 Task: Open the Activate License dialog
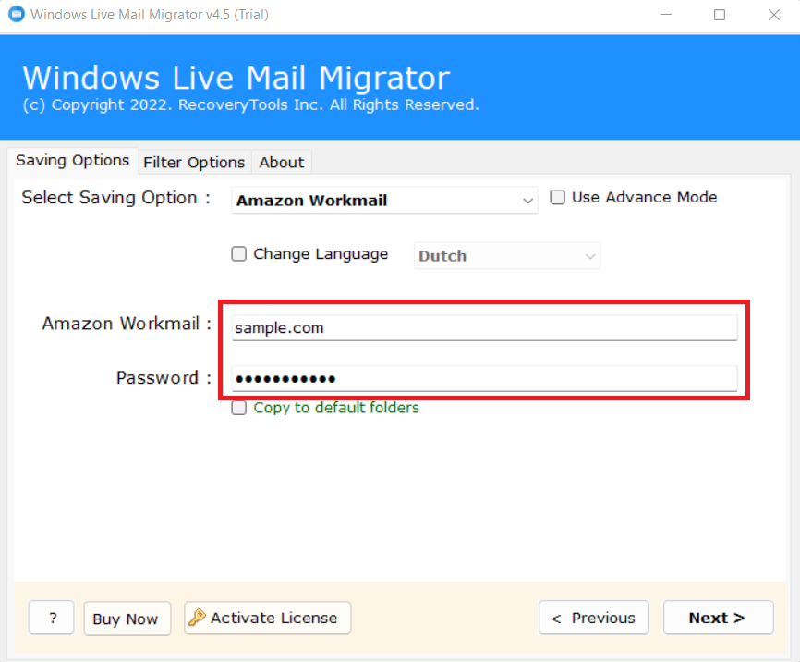(x=267, y=618)
